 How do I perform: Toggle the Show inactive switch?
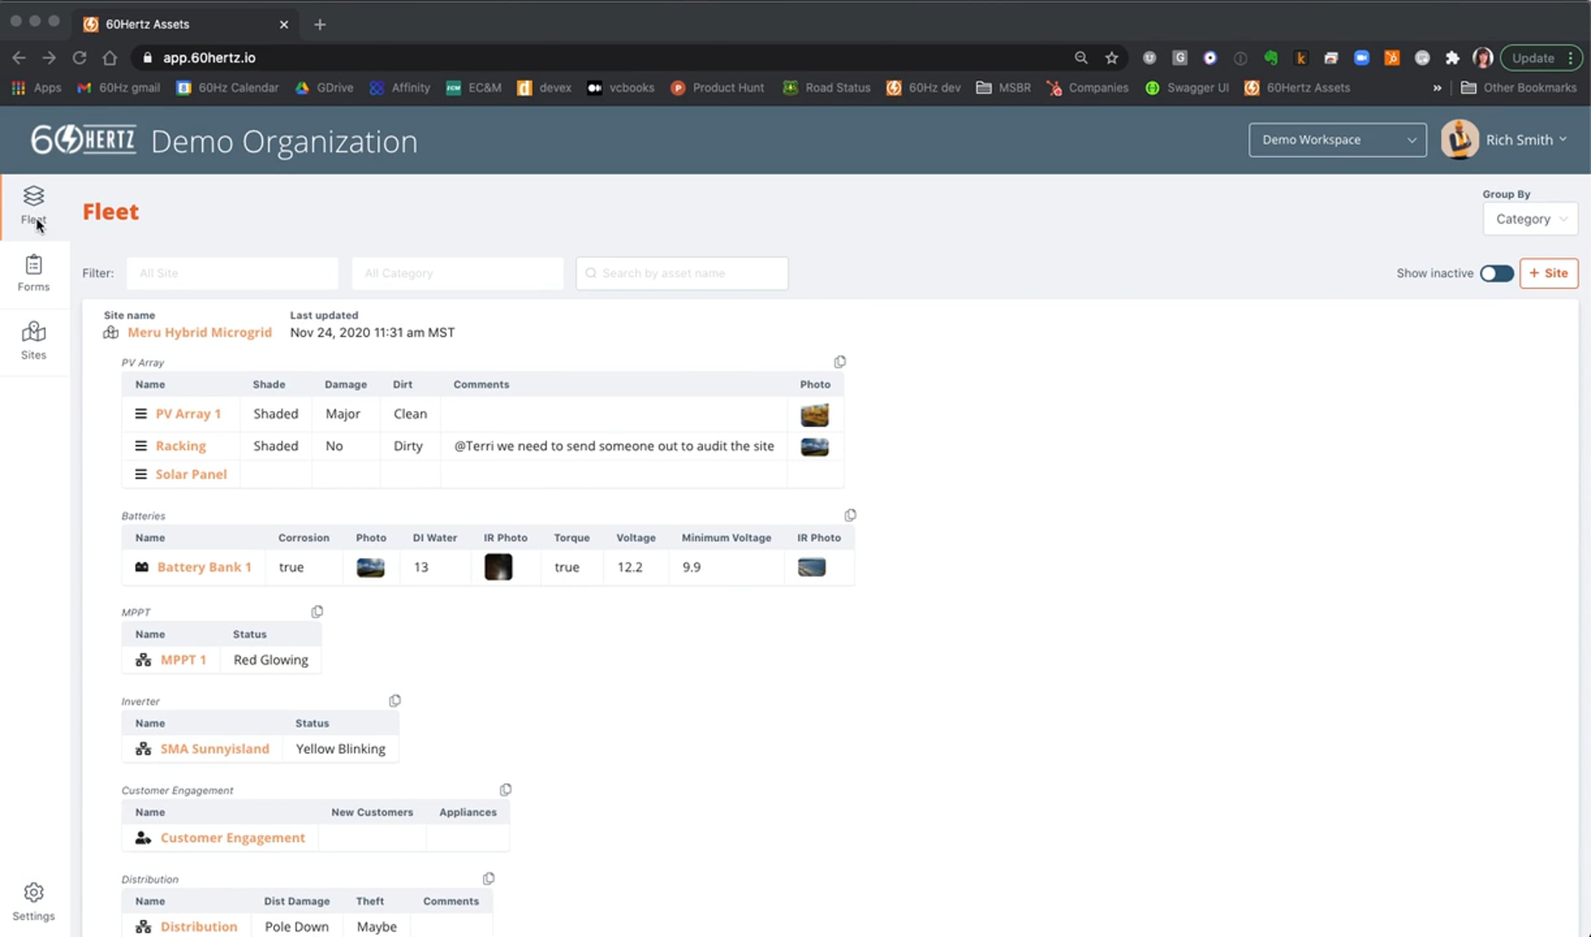(x=1496, y=273)
